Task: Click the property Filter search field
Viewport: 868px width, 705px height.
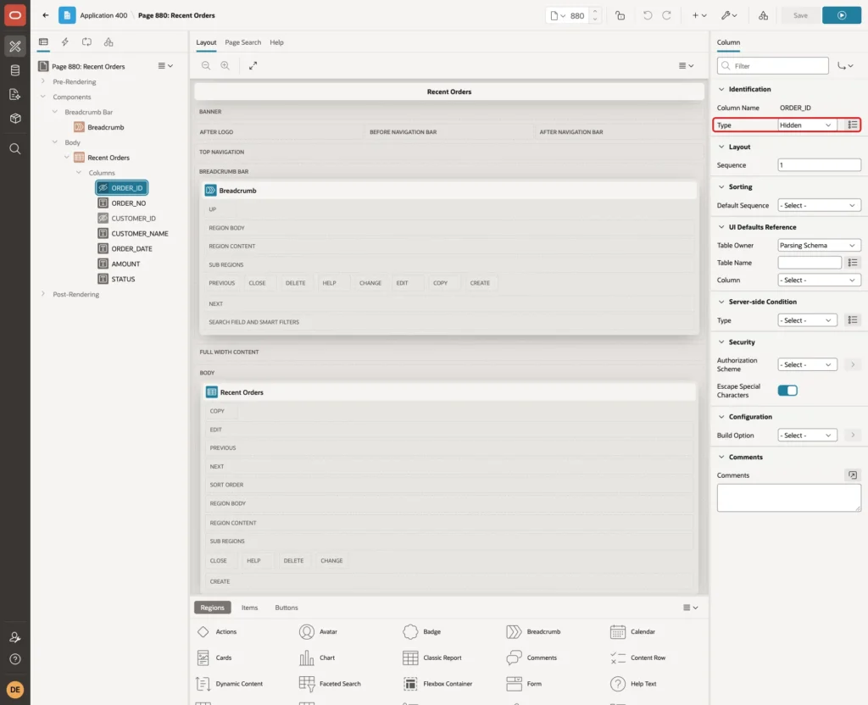Action: (x=773, y=66)
